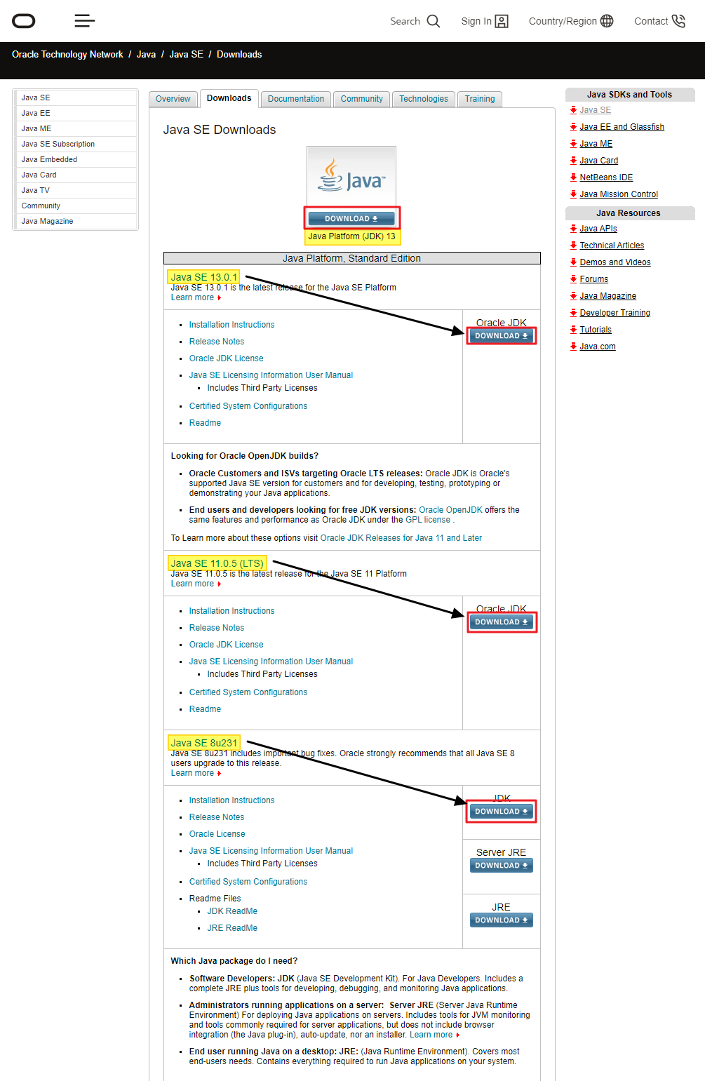Viewport: 705px width, 1081px height.
Task: Open Java SE Licensing Information User Manual for 13.0.1
Action: tap(271, 375)
